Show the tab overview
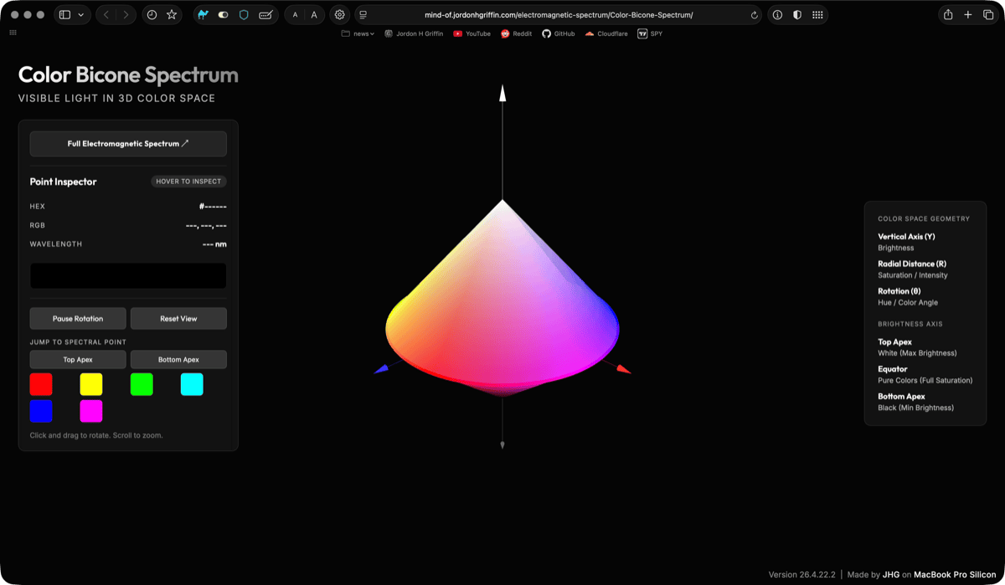This screenshot has height=585, width=1005. 988,15
